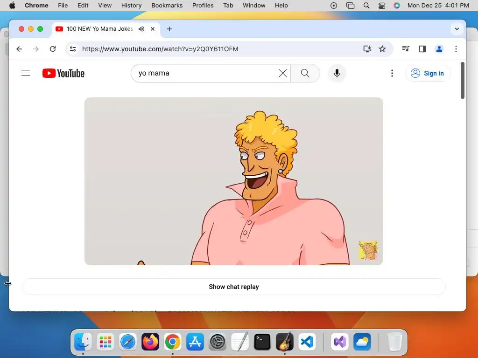Open YouTube settings three-dot menu

(x=392, y=73)
